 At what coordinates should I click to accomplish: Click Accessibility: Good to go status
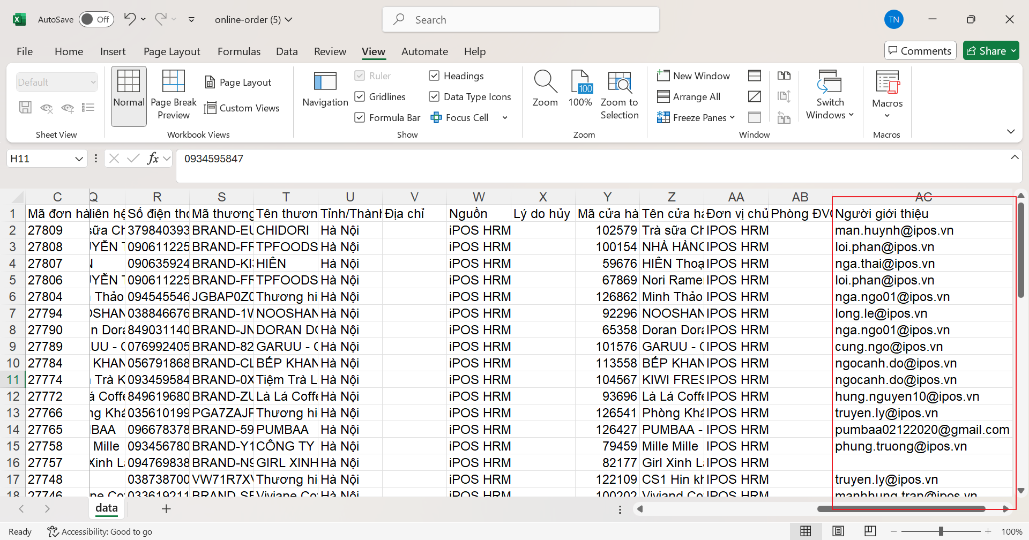pos(100,531)
